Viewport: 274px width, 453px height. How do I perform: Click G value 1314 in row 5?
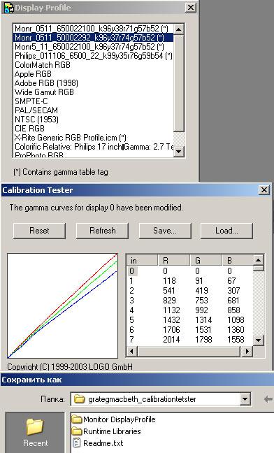click(x=203, y=320)
